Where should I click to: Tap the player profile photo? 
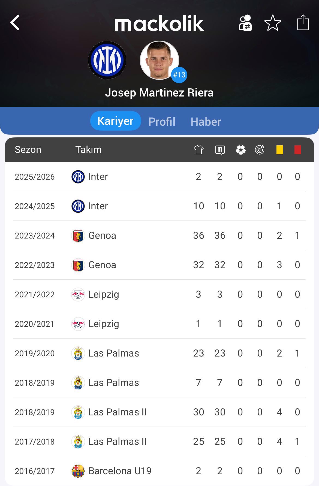coord(159,60)
